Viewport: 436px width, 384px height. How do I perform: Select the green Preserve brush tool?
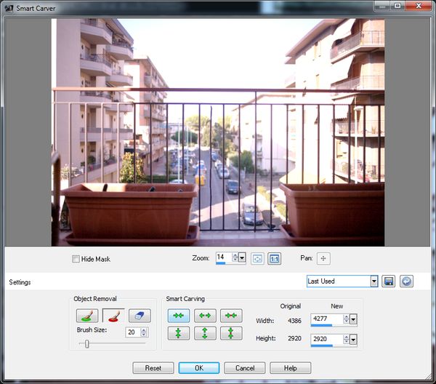(x=86, y=316)
